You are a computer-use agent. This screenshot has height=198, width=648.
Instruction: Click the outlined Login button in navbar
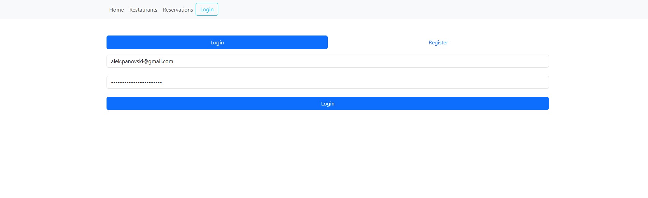pyautogui.click(x=207, y=9)
